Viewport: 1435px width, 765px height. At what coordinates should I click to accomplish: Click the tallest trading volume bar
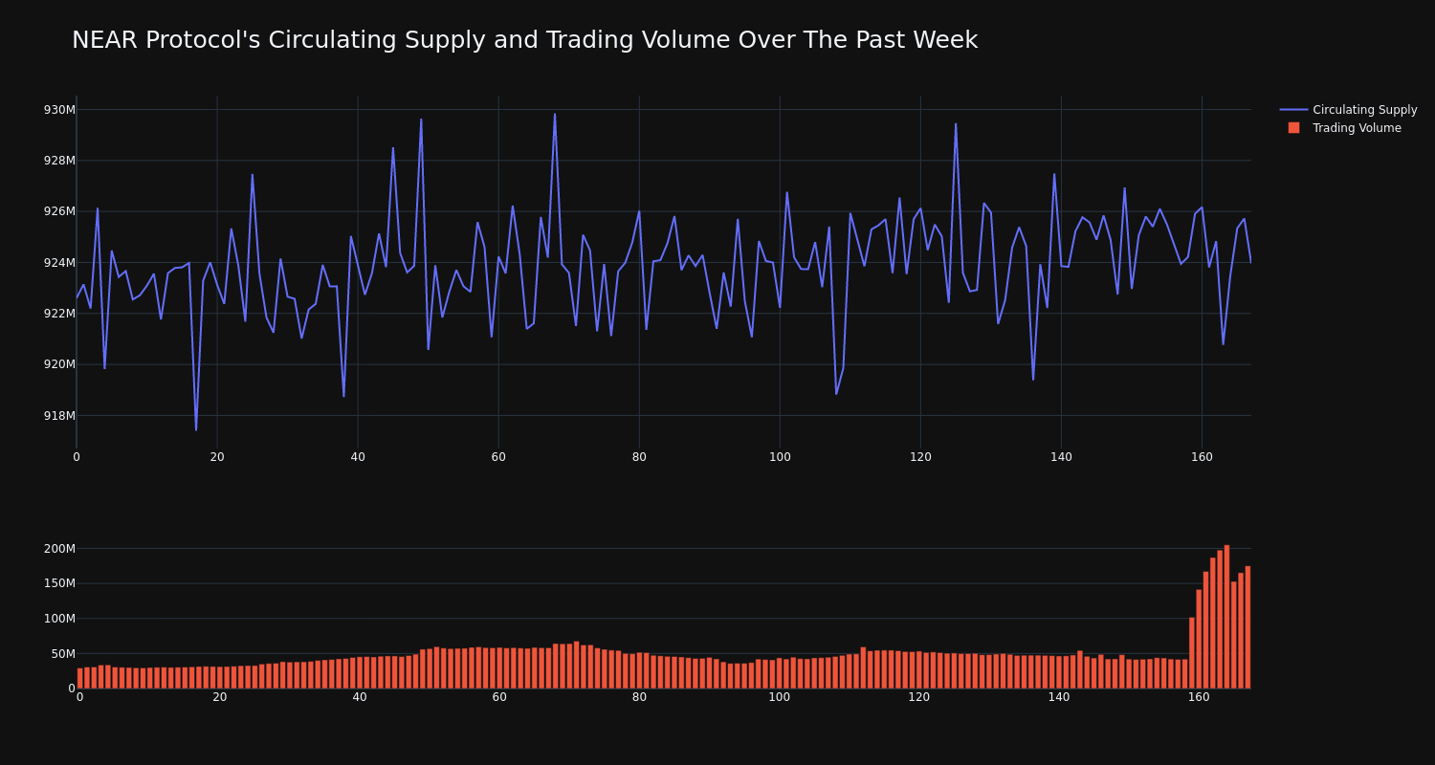(x=1226, y=617)
